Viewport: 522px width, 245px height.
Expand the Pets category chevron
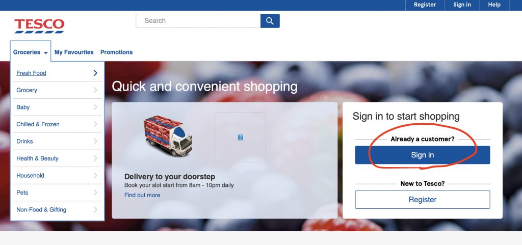pyautogui.click(x=95, y=193)
